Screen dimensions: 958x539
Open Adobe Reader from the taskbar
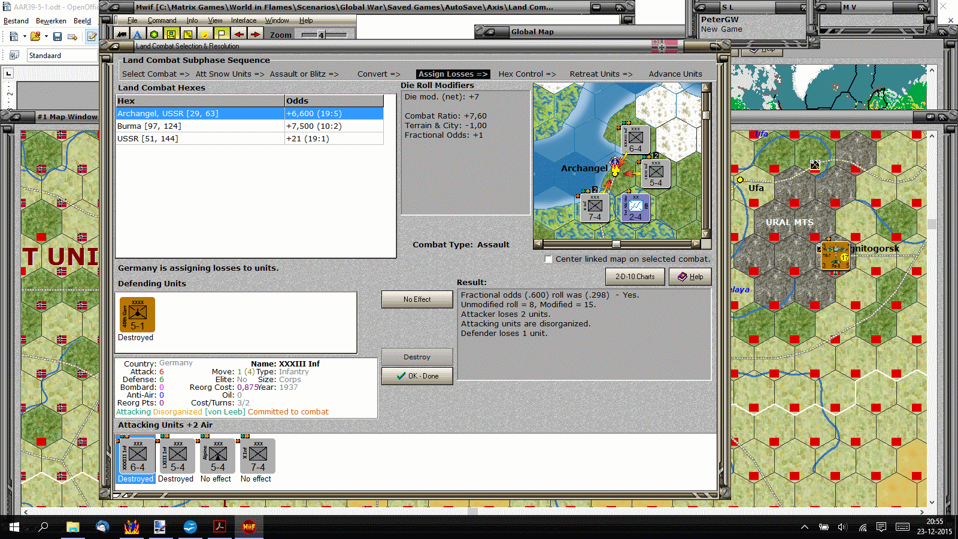point(219,527)
